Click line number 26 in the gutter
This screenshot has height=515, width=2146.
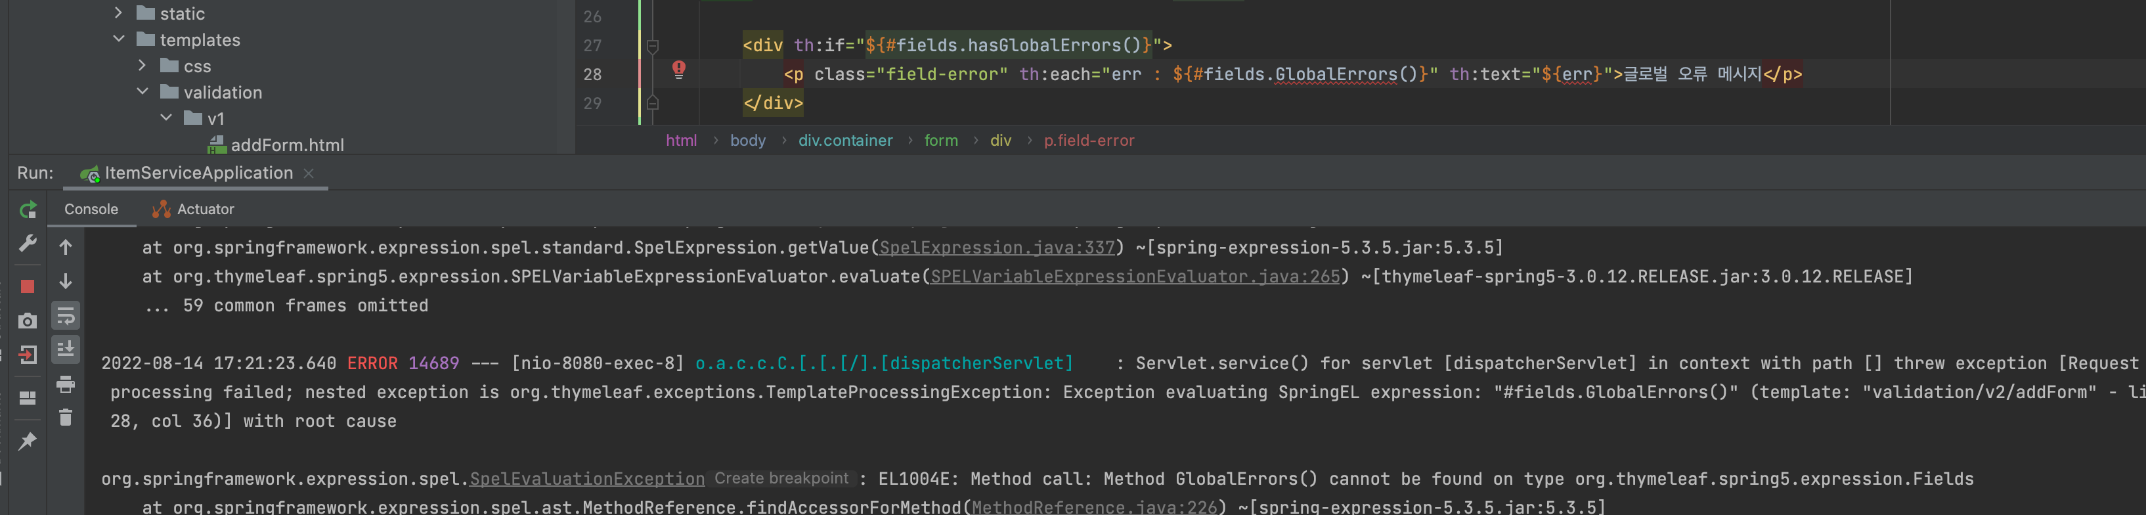point(592,16)
